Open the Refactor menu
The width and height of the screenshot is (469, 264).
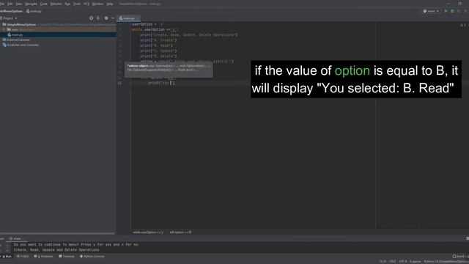coord(56,4)
